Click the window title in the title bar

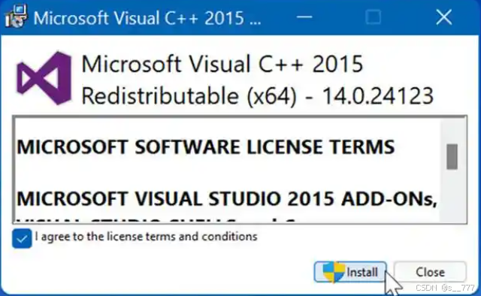point(147,18)
